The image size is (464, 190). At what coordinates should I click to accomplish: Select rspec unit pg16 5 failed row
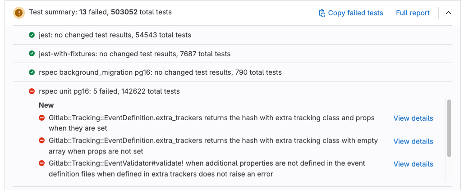point(109,91)
